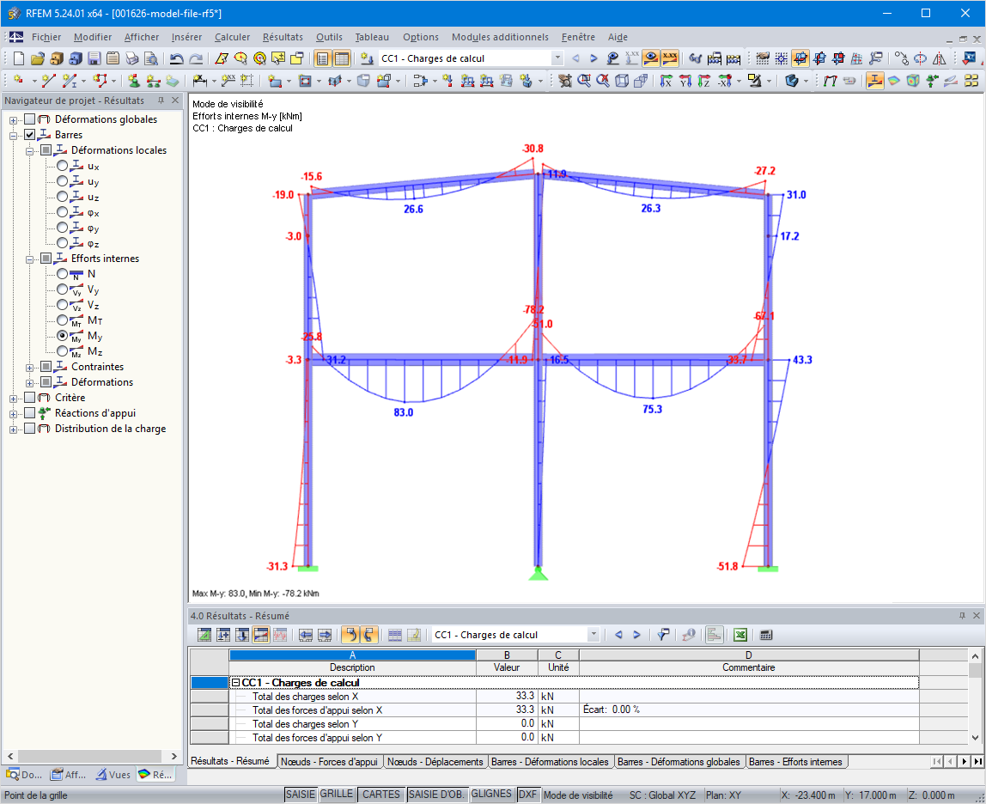This screenshot has height=804, width=986.
Task: Collapse the Efforts internes tree node
Action: pyautogui.click(x=29, y=259)
